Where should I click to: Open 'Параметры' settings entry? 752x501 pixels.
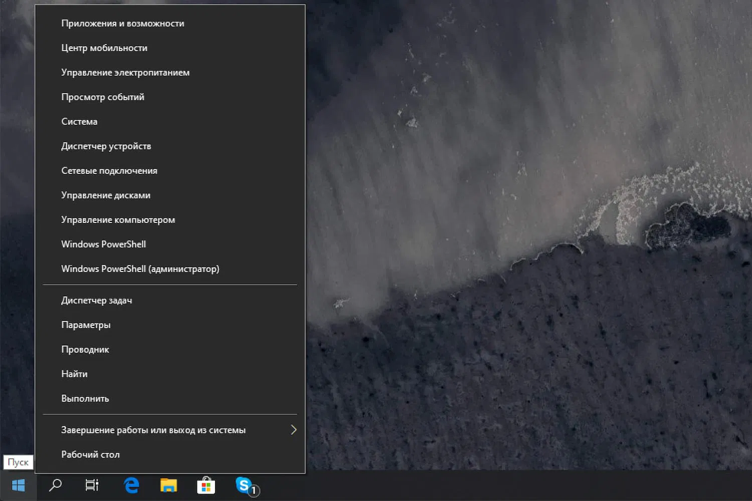pos(170,325)
